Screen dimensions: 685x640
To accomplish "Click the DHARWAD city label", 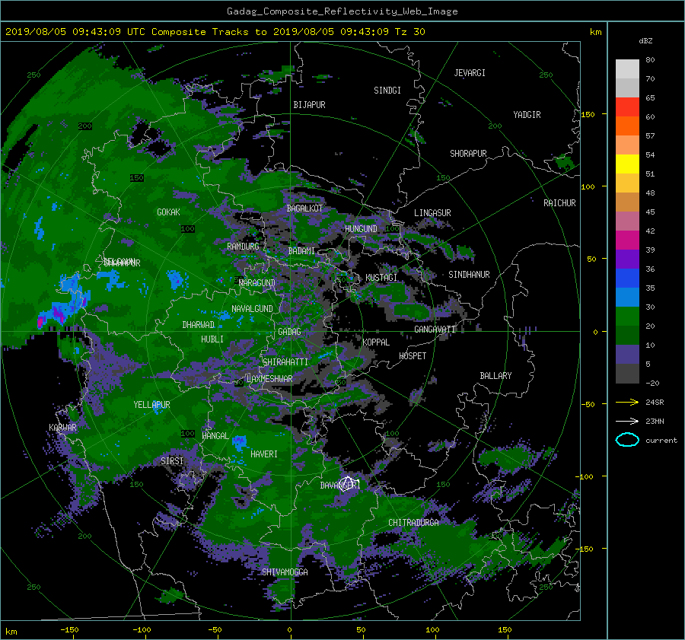I will (199, 325).
